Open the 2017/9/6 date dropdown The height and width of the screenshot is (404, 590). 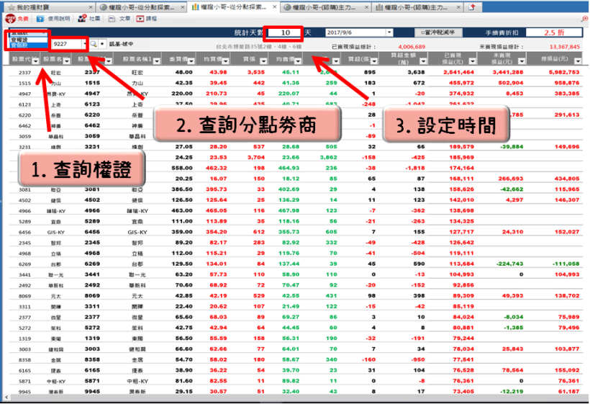click(389, 32)
